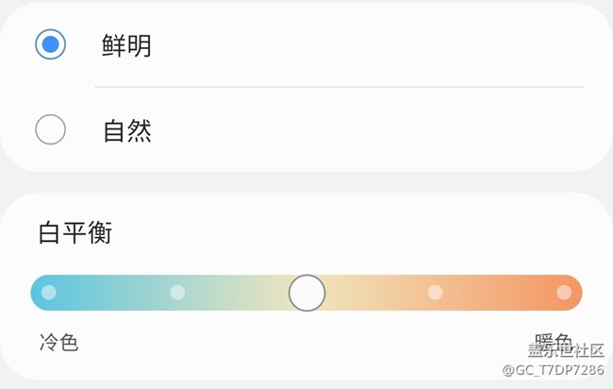Click the 盖乐世社区 watermark text
The image size is (613, 389).
tap(566, 351)
